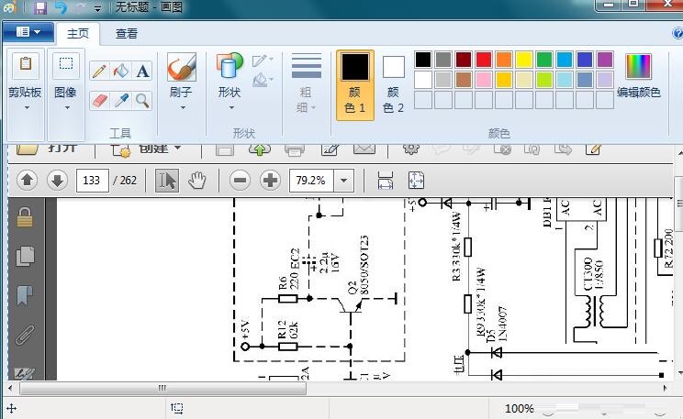Select the Magnifier tool

coord(143,100)
